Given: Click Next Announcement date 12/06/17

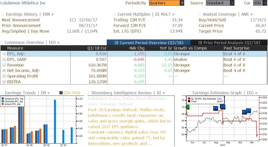Looking at the screenshot, I should click(x=88, y=20).
